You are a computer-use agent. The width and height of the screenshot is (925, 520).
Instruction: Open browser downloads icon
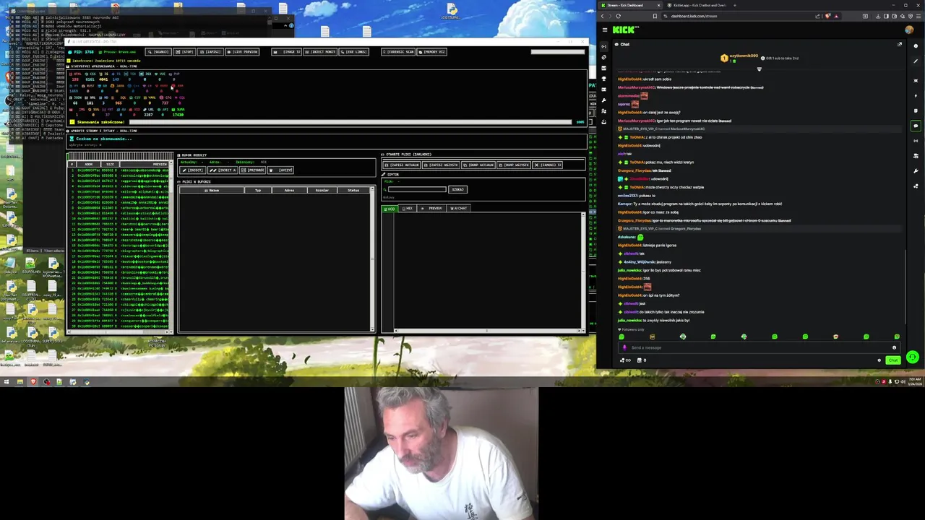(878, 16)
